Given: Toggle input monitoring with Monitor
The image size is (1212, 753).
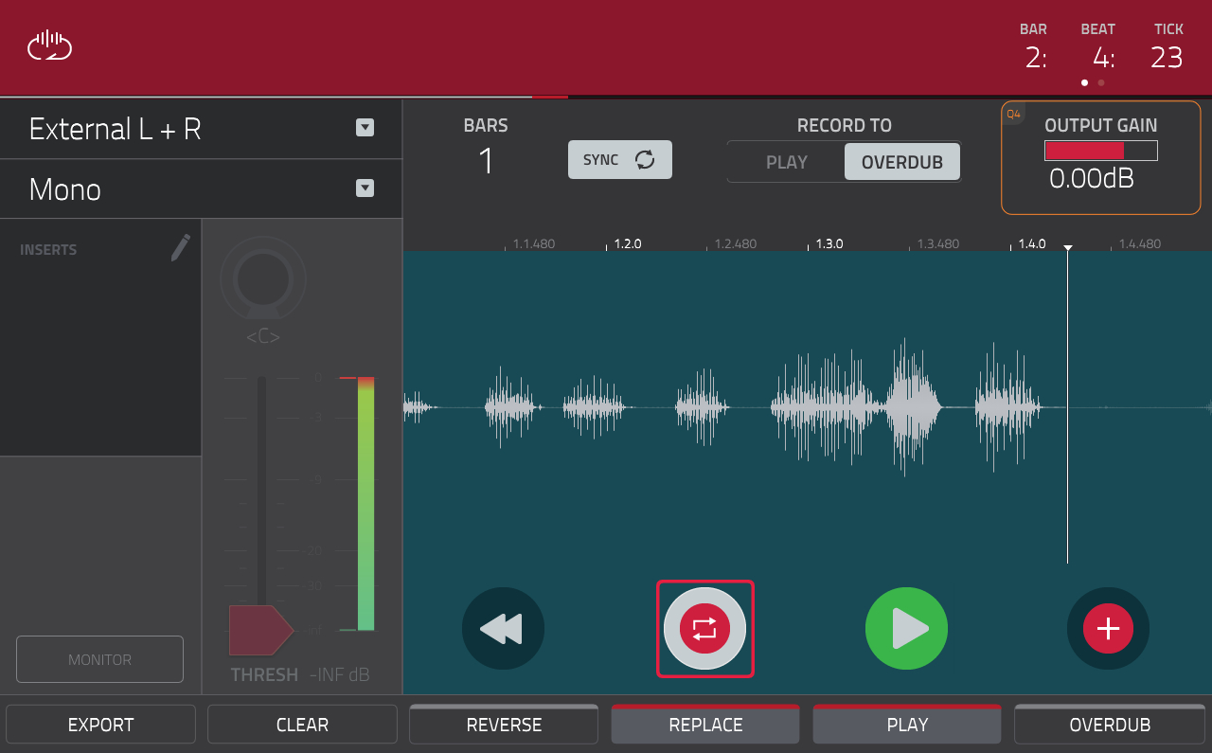Looking at the screenshot, I should coord(99,658).
